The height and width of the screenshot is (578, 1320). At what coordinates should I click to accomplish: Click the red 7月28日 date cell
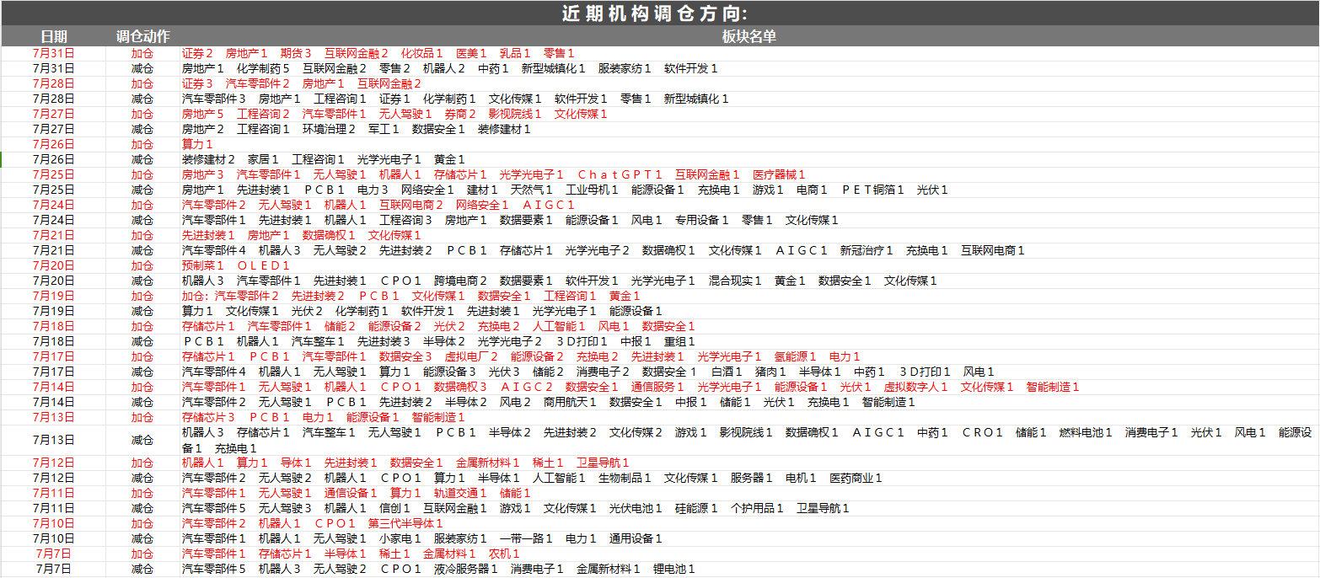(x=54, y=83)
